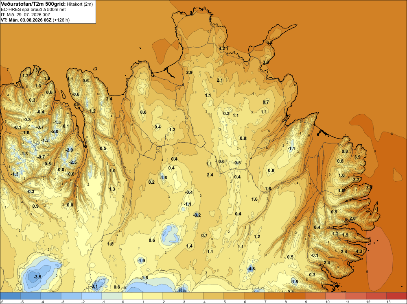Screen dimensions: 407x304
Task: Select the 4.2 temperature label on the north coast
Action: point(222,48)
